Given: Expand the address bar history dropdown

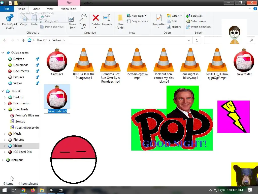Looking at the screenshot, I should pos(188,40).
